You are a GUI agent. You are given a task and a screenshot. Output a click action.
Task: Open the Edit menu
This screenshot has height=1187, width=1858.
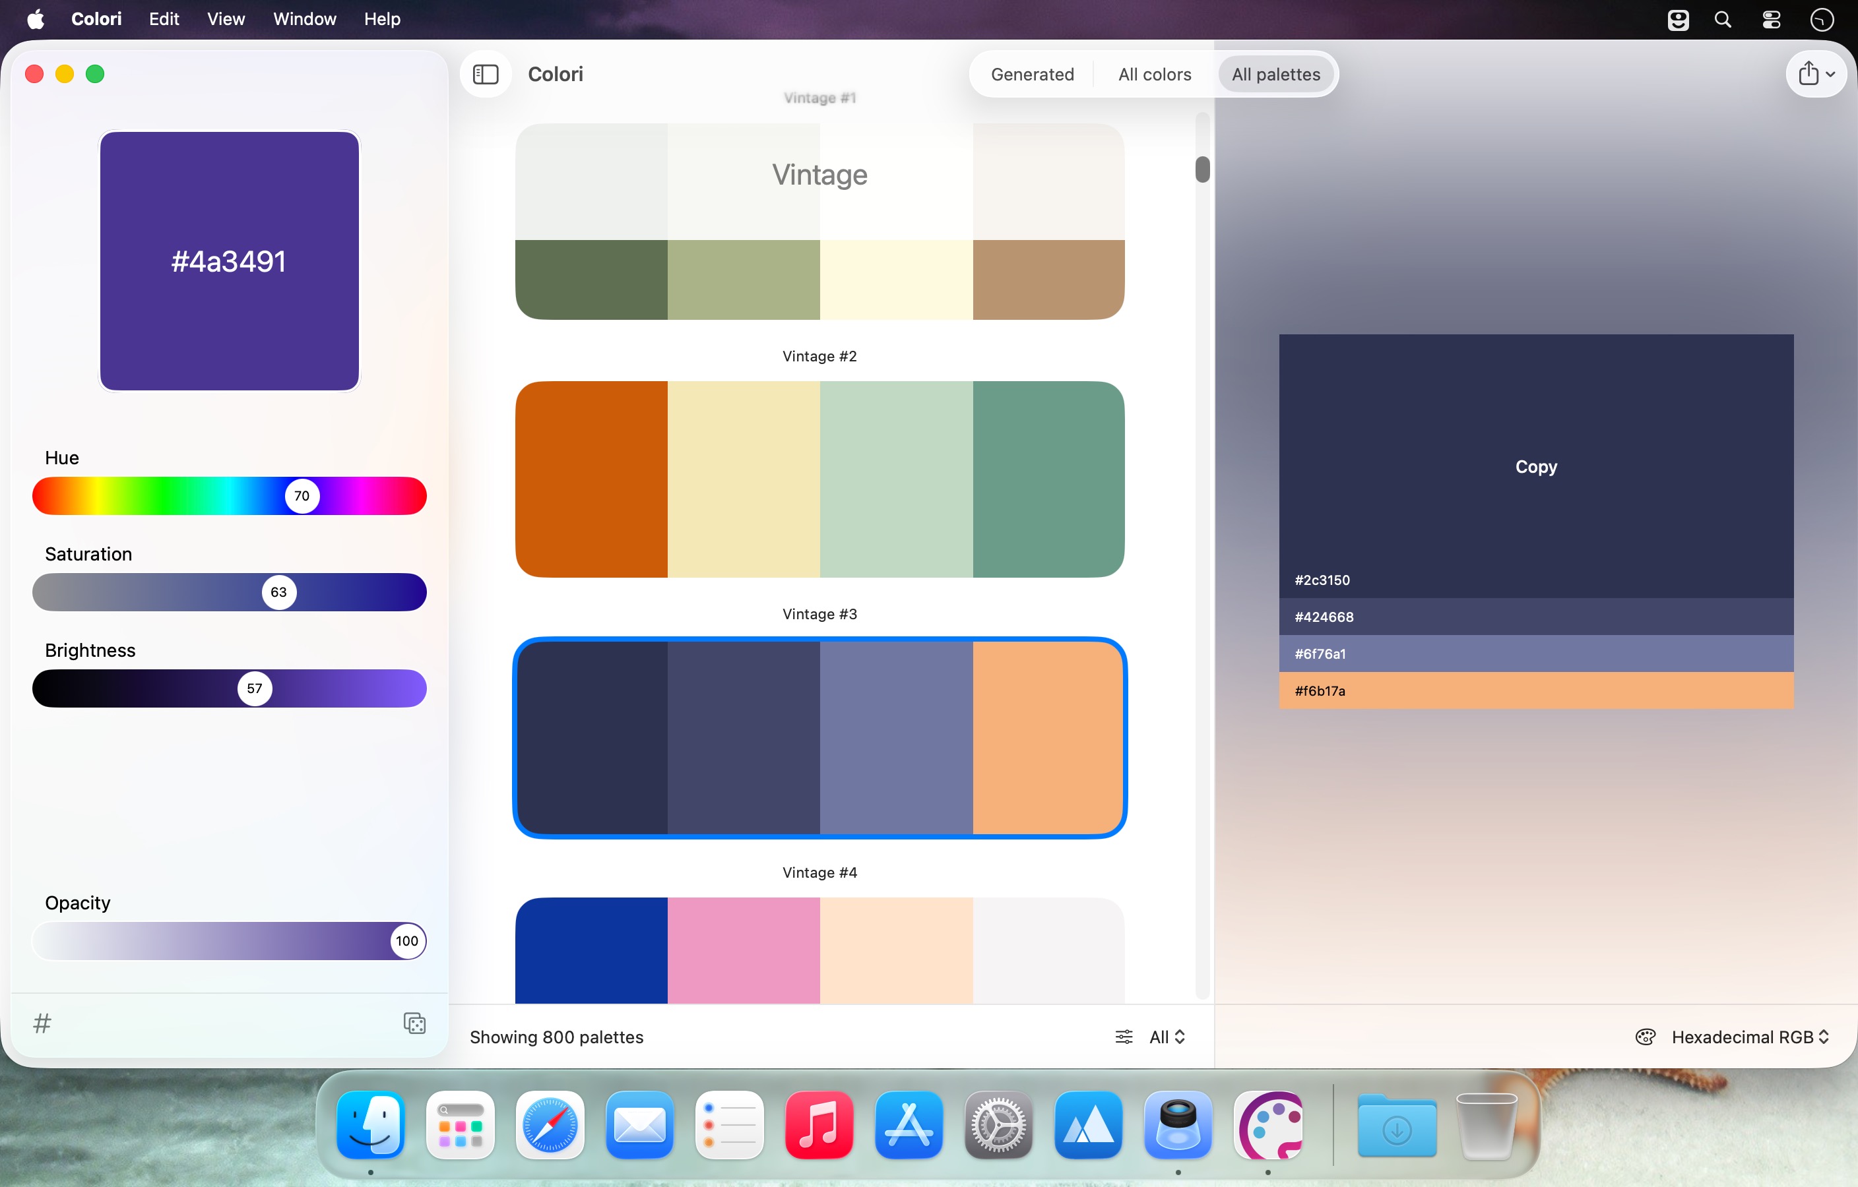[x=164, y=19]
